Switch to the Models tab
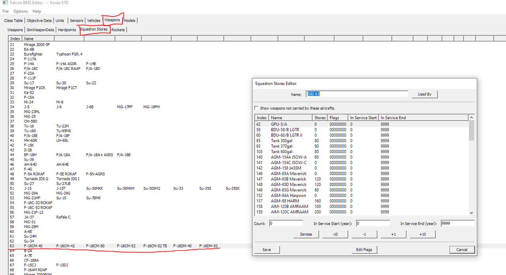The image size is (506, 275). (x=130, y=21)
